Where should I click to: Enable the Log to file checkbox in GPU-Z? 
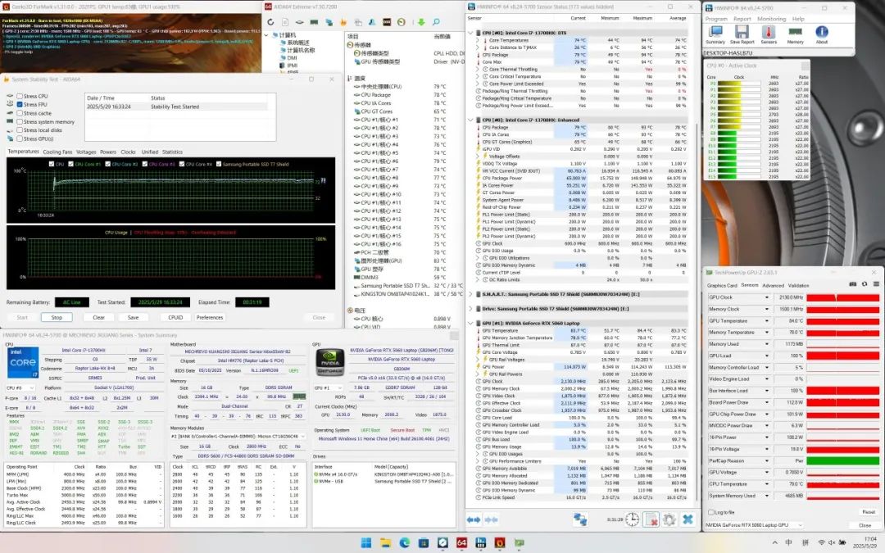click(x=711, y=512)
